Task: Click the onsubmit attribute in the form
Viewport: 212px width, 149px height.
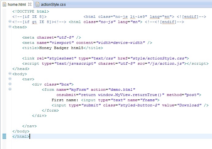Action: click(x=67, y=95)
